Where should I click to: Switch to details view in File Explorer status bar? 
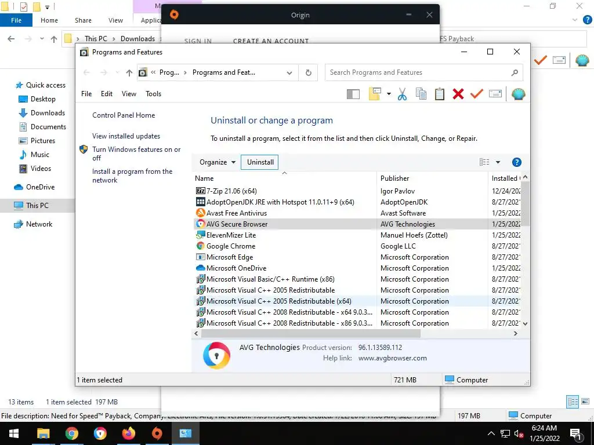point(573,402)
